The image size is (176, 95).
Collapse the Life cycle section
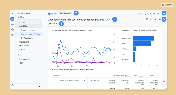[40, 22]
